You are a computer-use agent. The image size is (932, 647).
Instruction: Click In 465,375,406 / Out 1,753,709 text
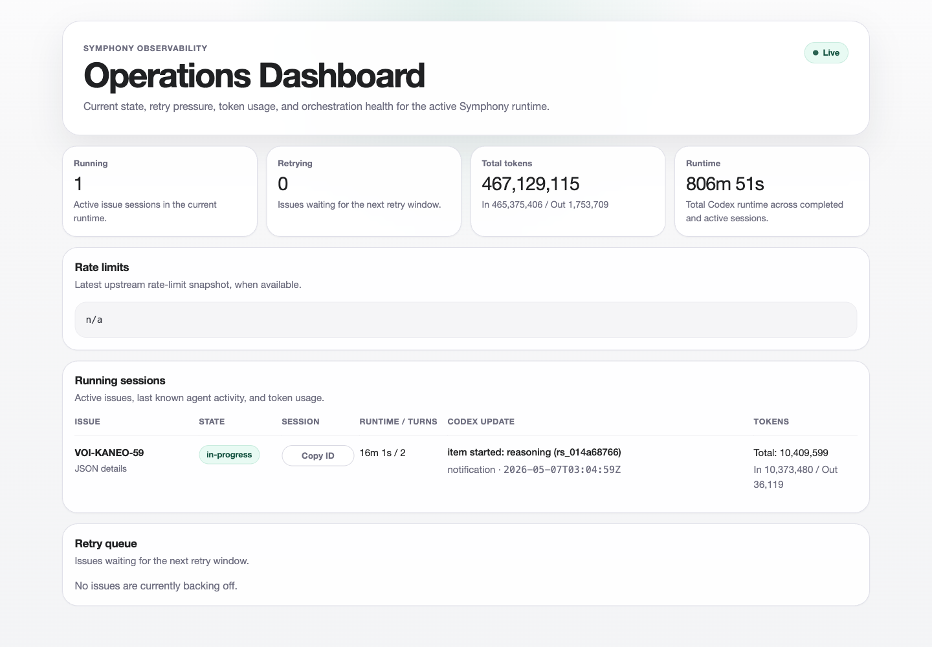(x=545, y=204)
